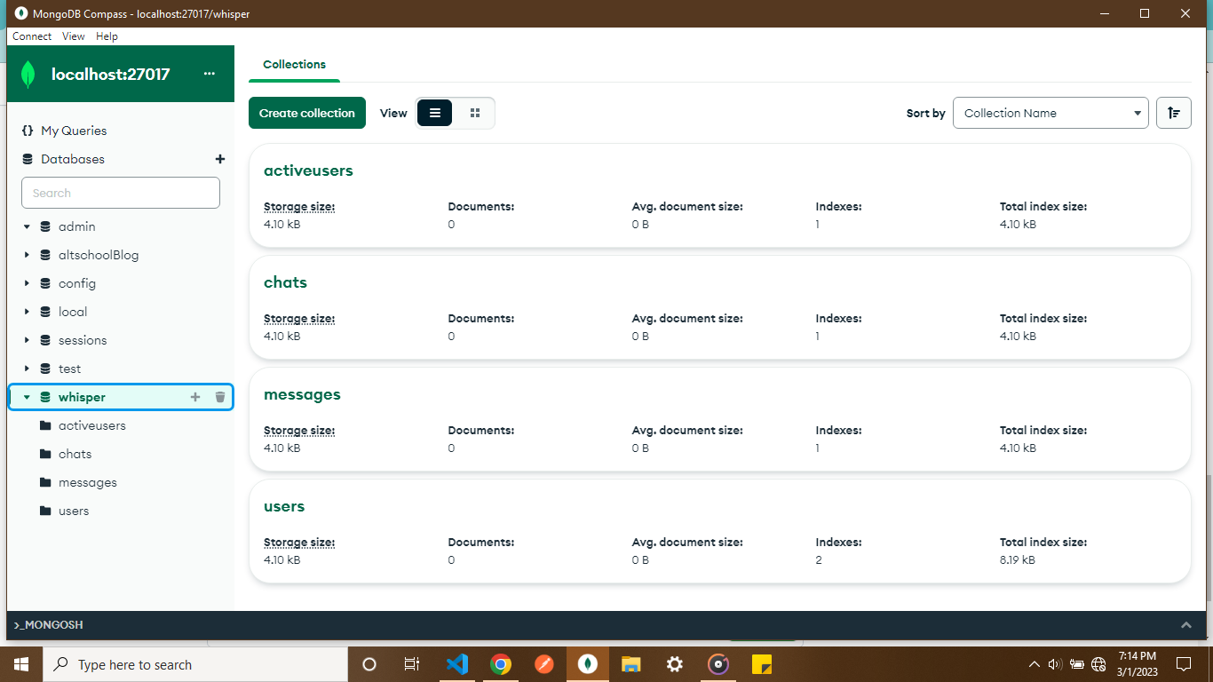
Task: Expand the admin database
Action: pos(26,226)
